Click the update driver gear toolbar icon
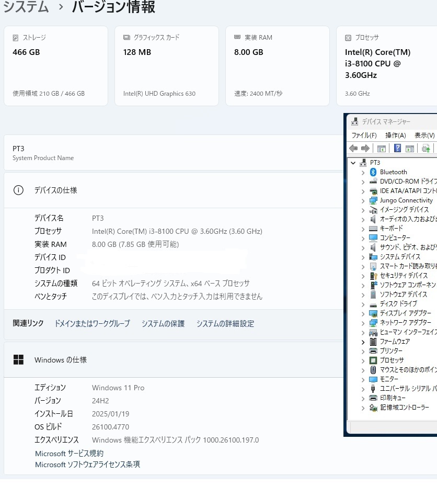 pos(426,149)
